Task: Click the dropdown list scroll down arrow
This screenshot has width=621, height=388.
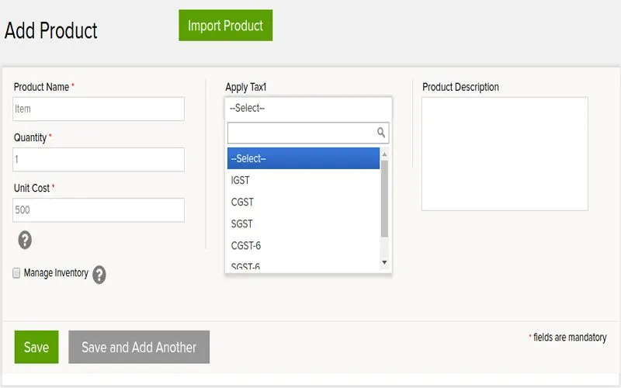Action: [384, 262]
